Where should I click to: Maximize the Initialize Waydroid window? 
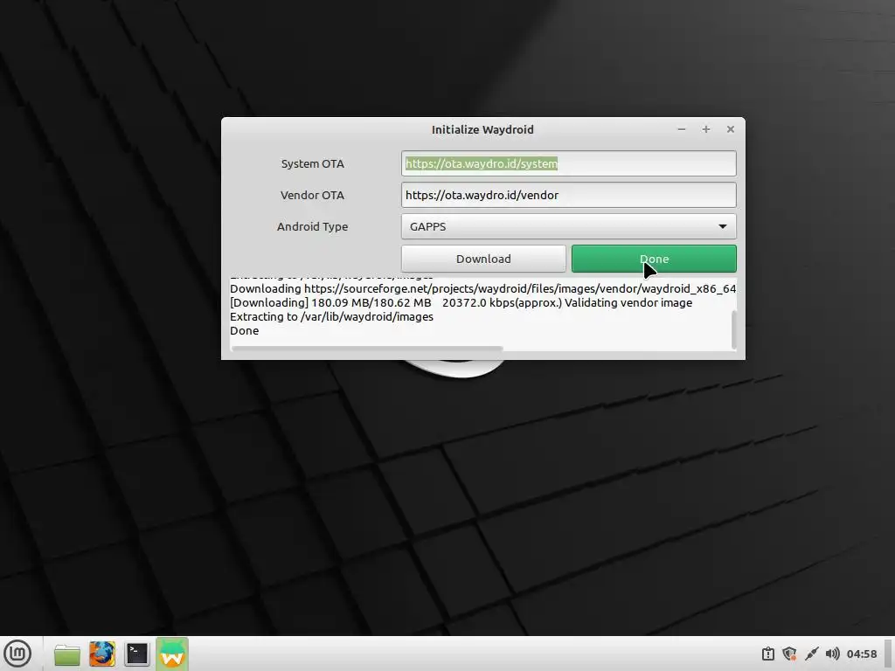(706, 129)
